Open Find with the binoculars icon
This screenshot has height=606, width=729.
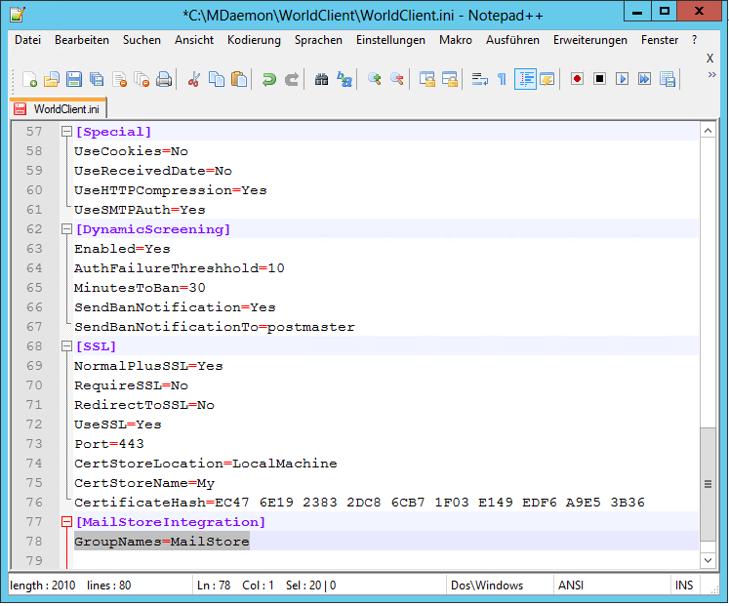coord(321,79)
